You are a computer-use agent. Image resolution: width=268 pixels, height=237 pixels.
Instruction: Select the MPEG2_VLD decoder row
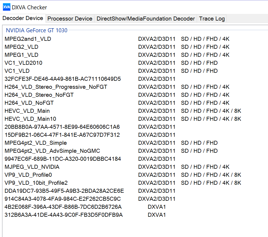135,47
